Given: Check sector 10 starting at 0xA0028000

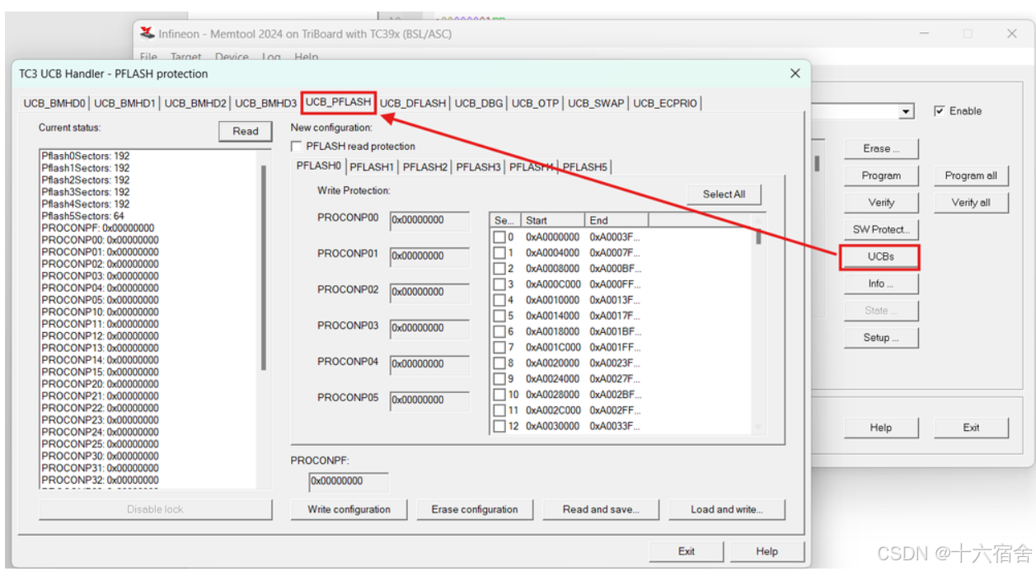Looking at the screenshot, I should pos(499,395).
